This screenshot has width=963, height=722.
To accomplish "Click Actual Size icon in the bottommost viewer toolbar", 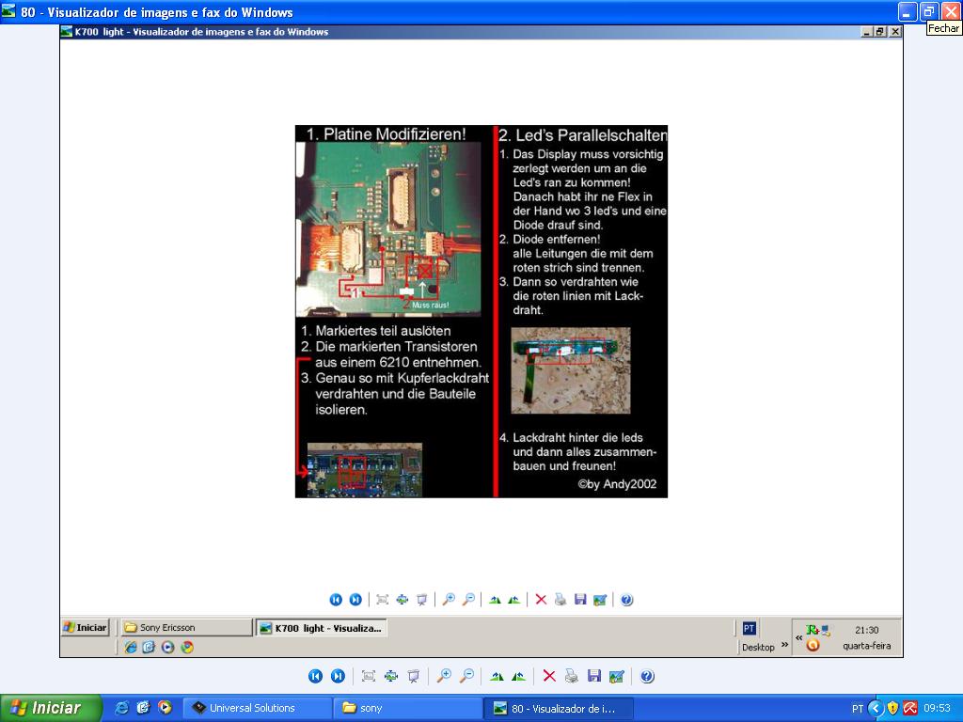I will coord(391,676).
